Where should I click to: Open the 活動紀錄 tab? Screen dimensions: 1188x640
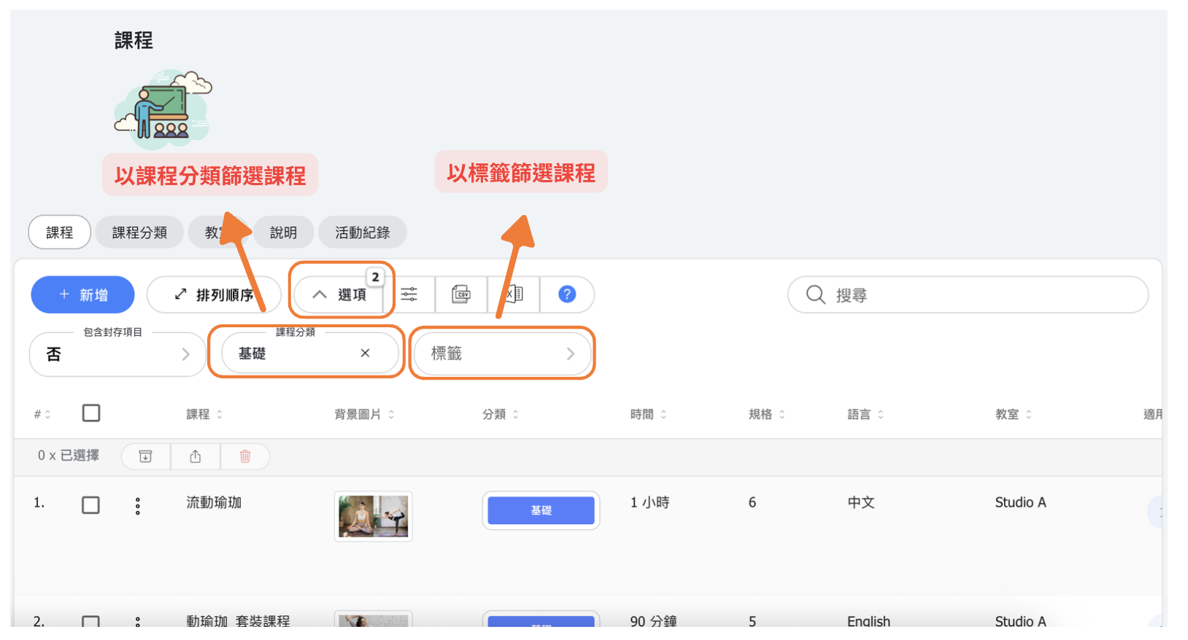(362, 233)
